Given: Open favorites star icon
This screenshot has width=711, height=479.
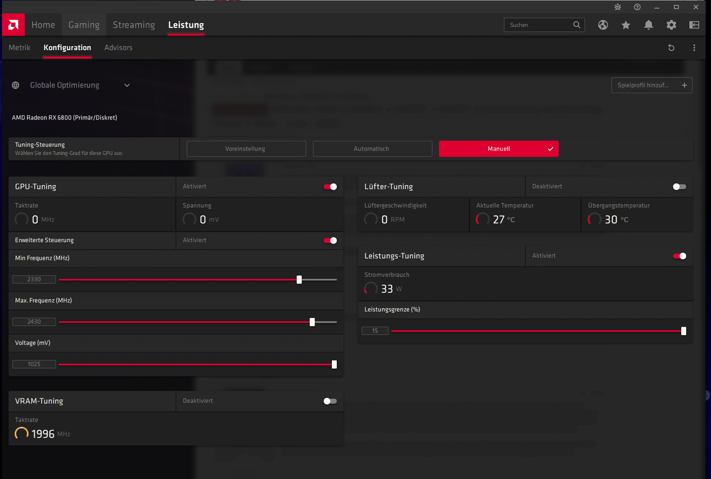Looking at the screenshot, I should point(626,25).
